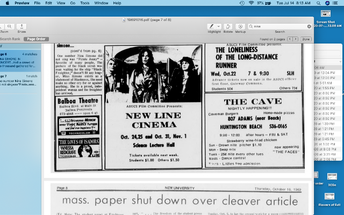Expand the Highlight color dropdown arrow
This screenshot has height=215, width=344.
tap(219, 26)
